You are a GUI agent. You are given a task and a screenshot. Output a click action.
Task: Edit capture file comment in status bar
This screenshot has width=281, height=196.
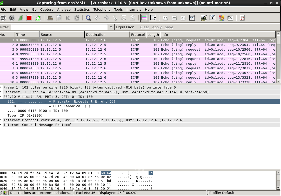[5, 193]
